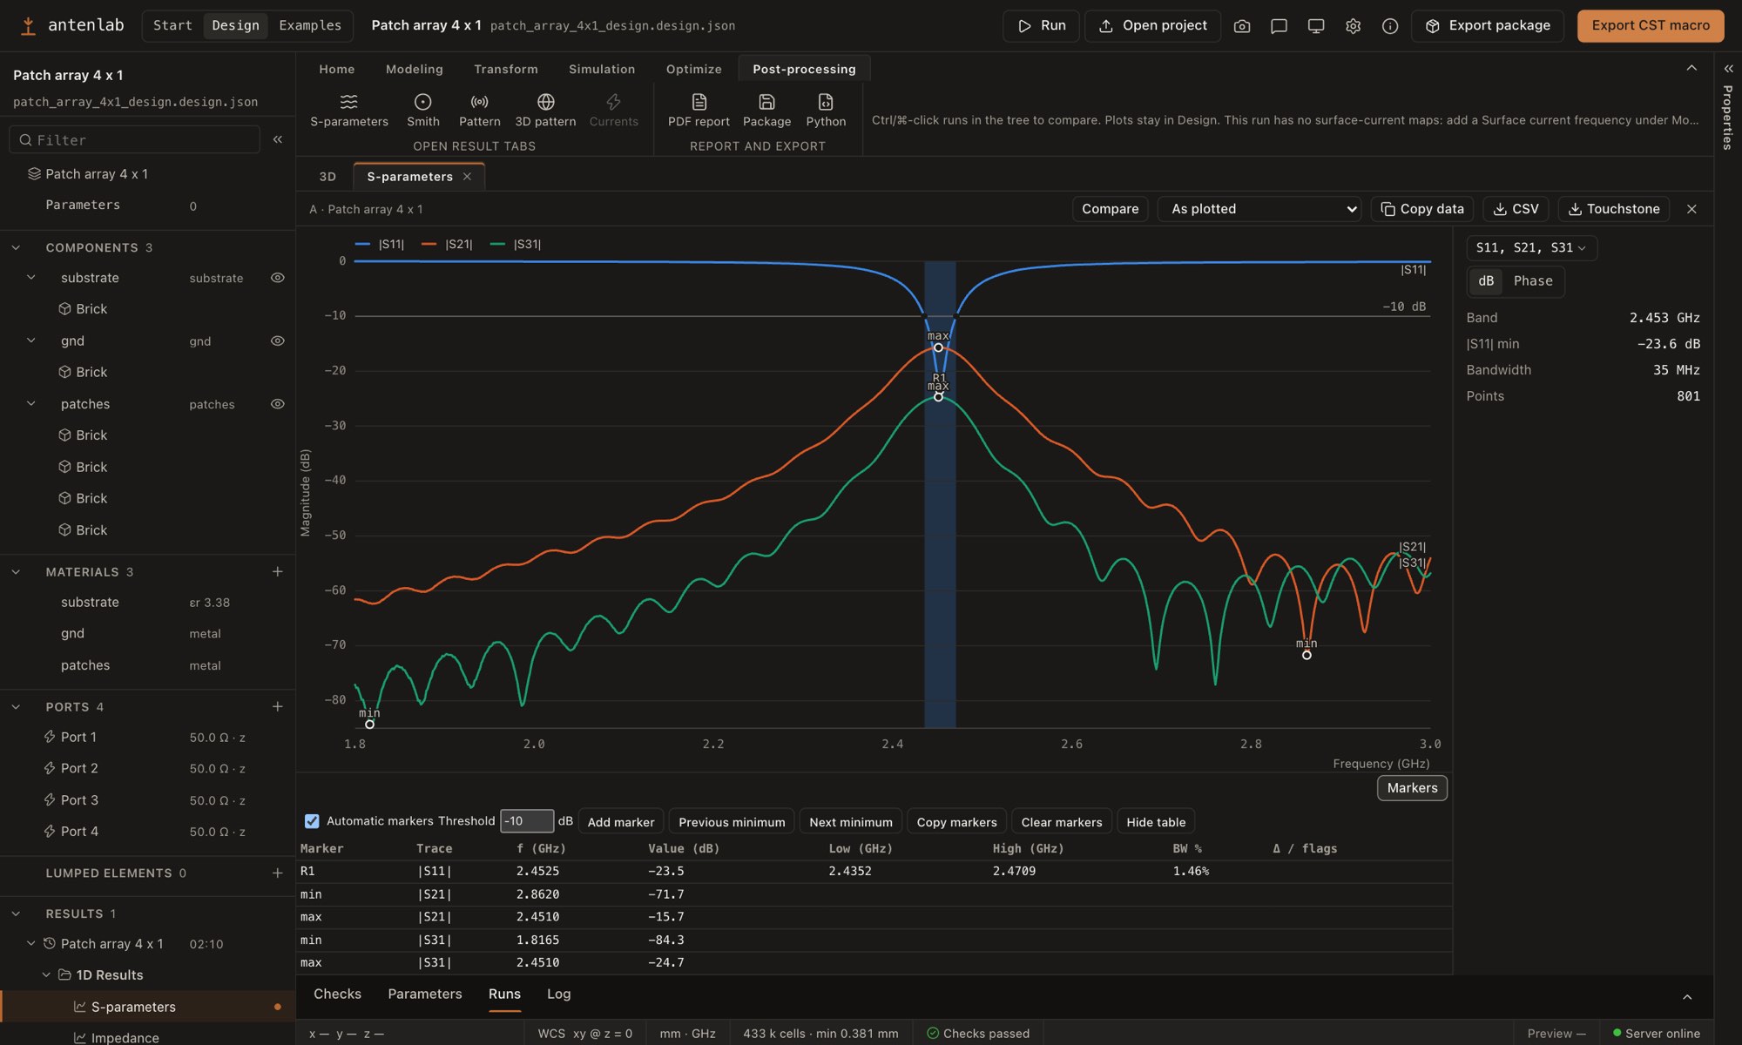1742x1045 pixels.
Task: Download the Touchstone file
Action: tap(1614, 209)
